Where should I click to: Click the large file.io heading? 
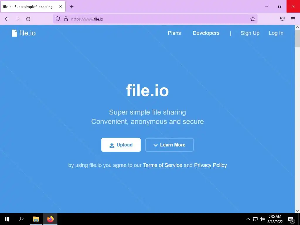(147, 91)
